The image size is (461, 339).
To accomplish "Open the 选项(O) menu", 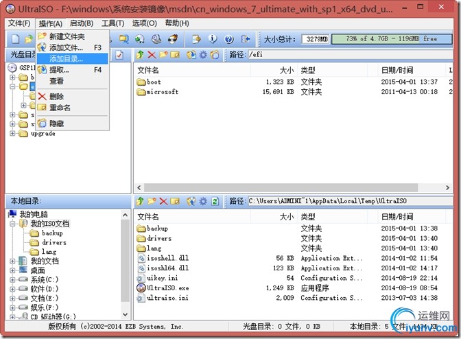I will (x=144, y=23).
